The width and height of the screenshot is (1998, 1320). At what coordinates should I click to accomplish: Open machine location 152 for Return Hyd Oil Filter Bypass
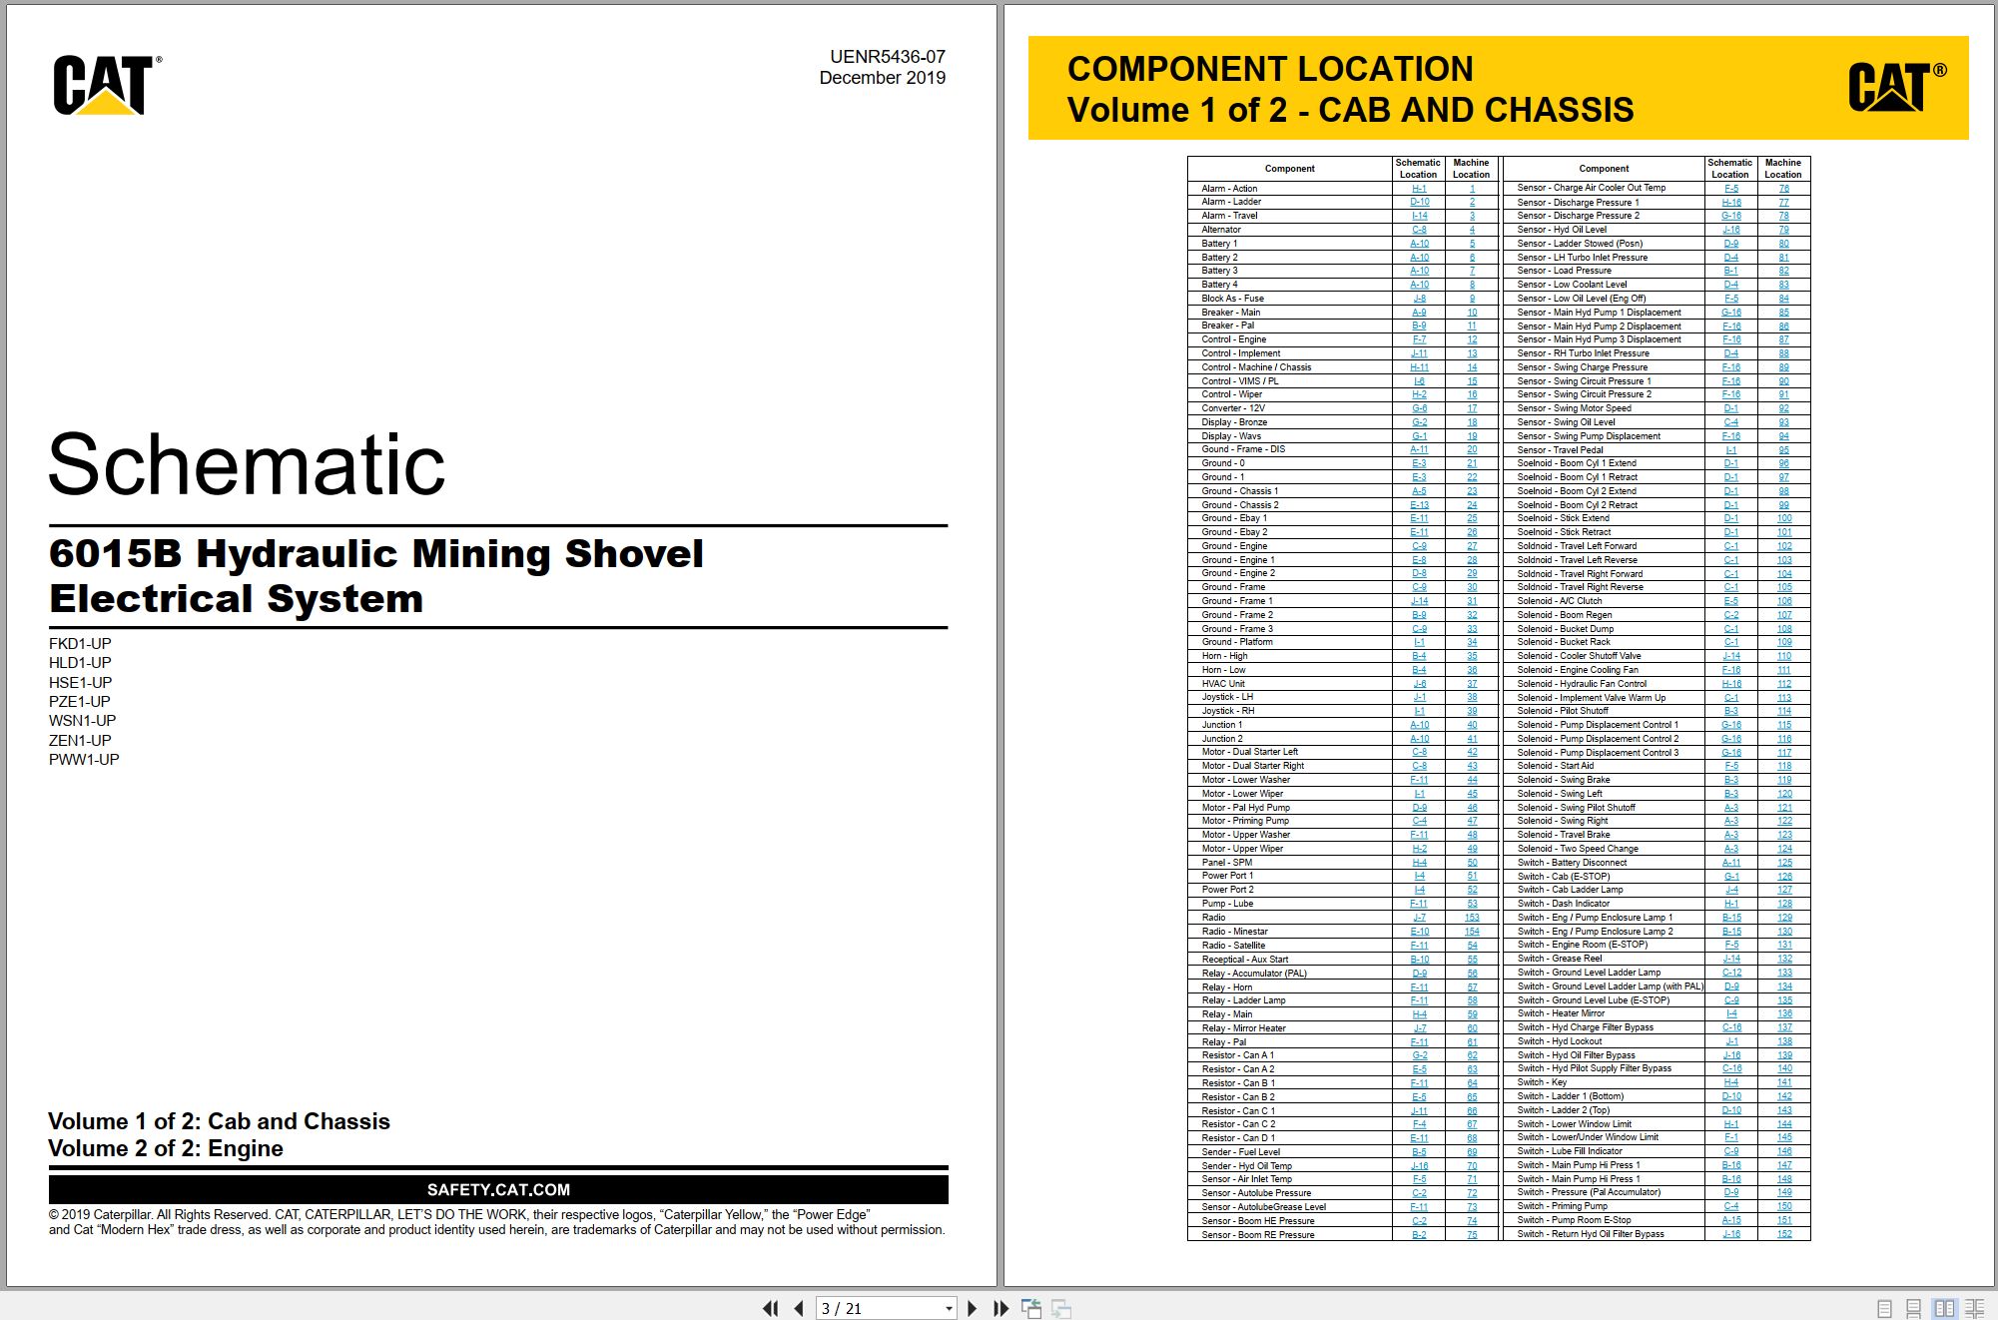(x=1784, y=1234)
